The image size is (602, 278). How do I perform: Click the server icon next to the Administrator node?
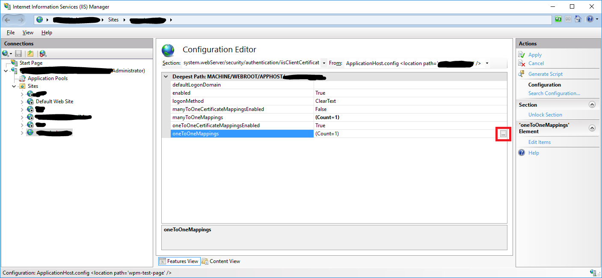coord(15,71)
